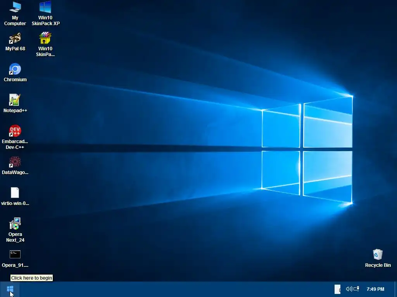Click the "Chromium" icon label text
Viewport: 397px width, 297px height.
(15, 80)
